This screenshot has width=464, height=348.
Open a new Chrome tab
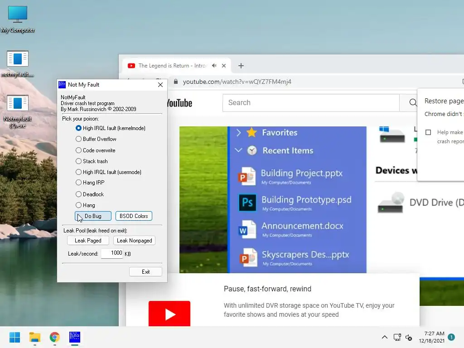pos(241,66)
